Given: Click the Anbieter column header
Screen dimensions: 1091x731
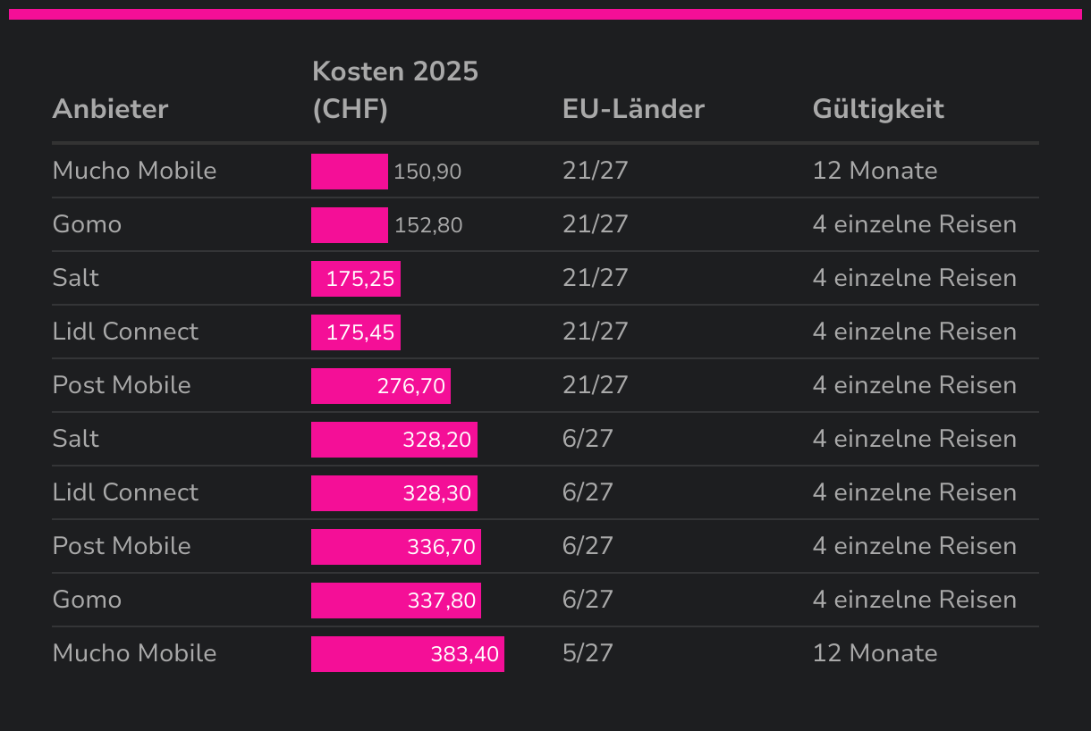Looking at the screenshot, I should point(110,109).
